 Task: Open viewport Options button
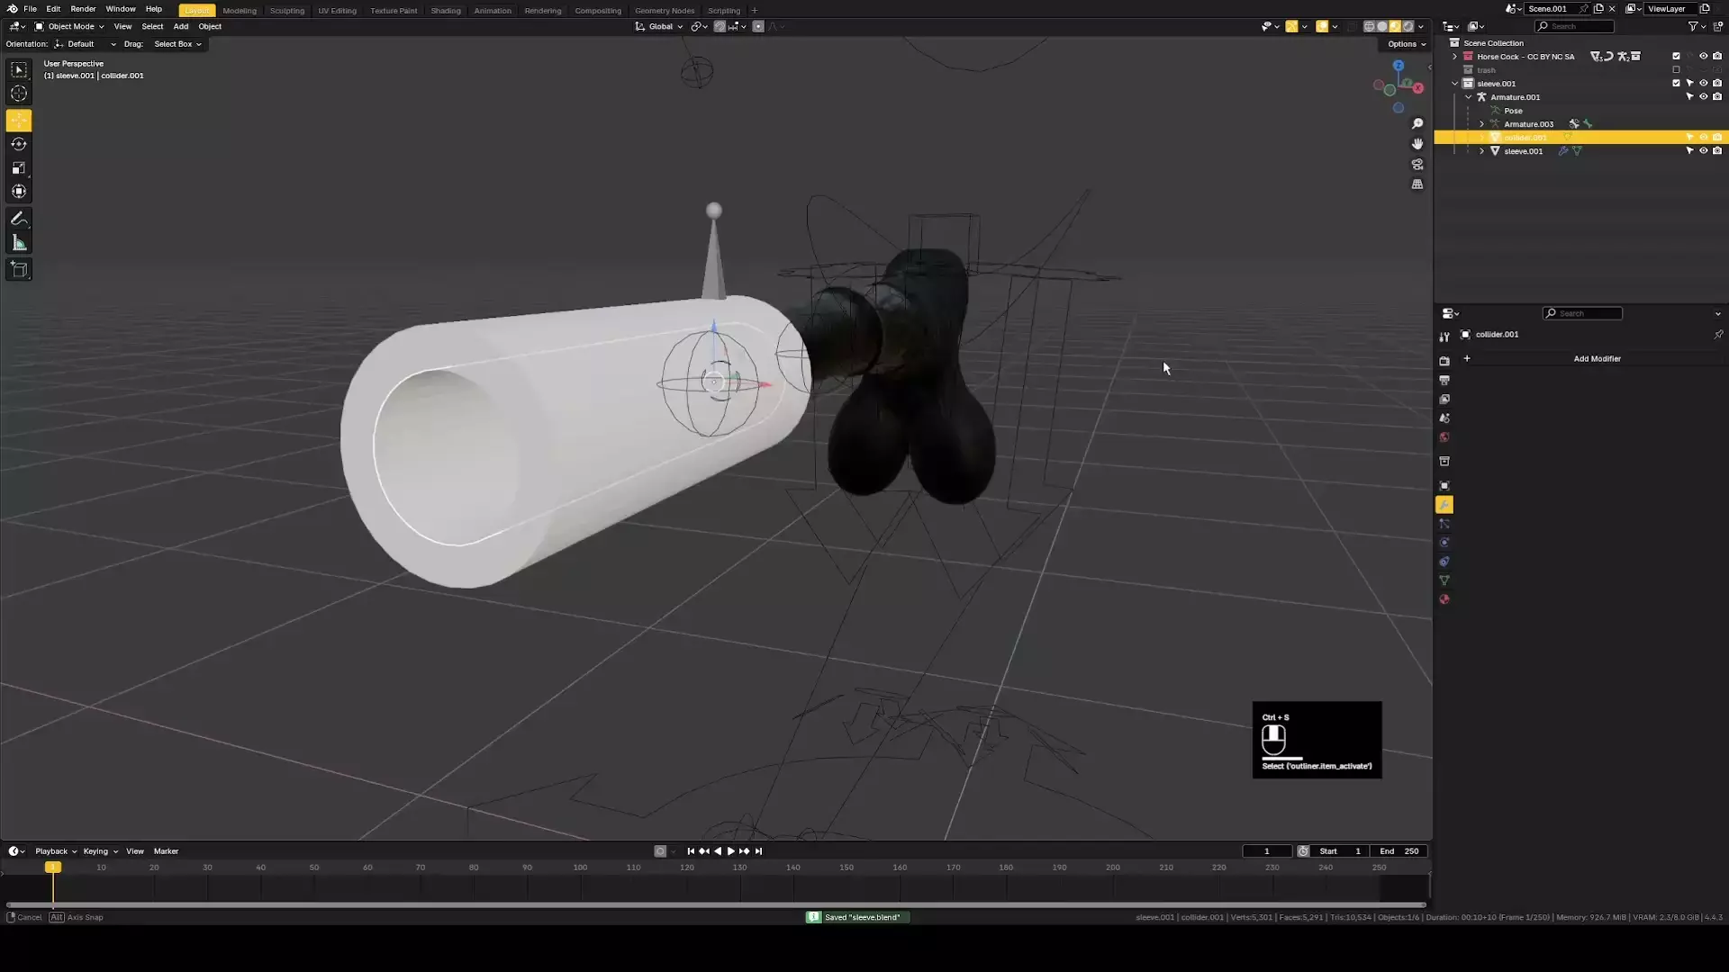[1406, 44]
